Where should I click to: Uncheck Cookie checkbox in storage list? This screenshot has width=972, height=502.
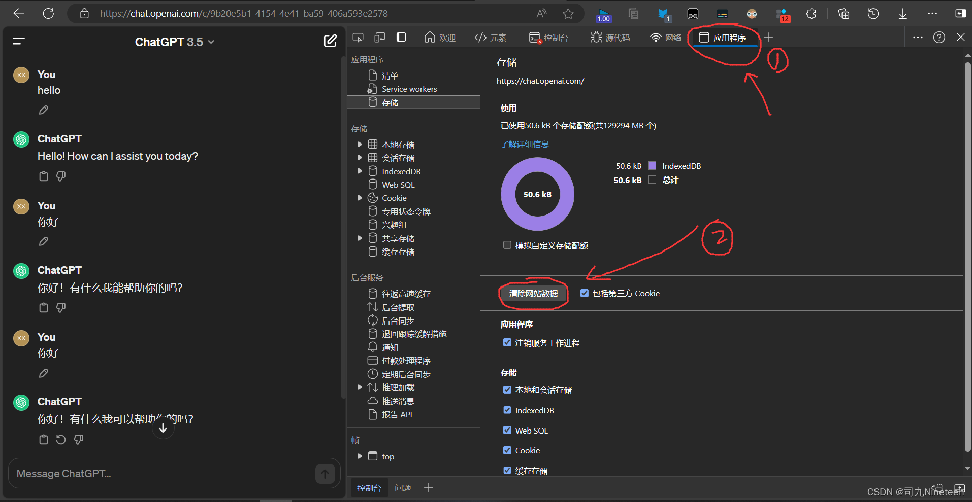coord(507,450)
